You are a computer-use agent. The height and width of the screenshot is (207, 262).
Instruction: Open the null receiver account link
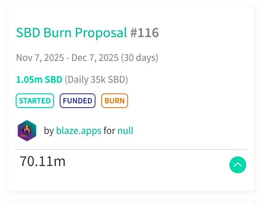coord(125,131)
